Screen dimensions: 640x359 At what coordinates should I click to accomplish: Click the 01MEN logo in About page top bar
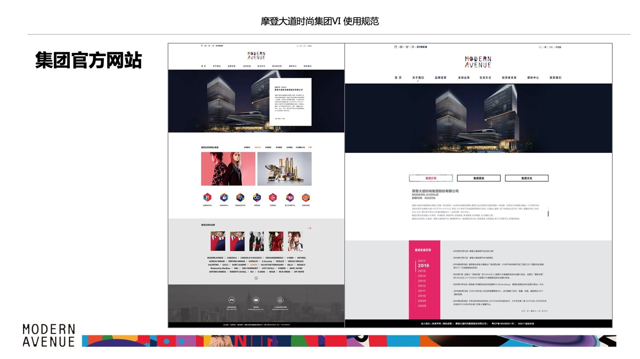(421, 47)
